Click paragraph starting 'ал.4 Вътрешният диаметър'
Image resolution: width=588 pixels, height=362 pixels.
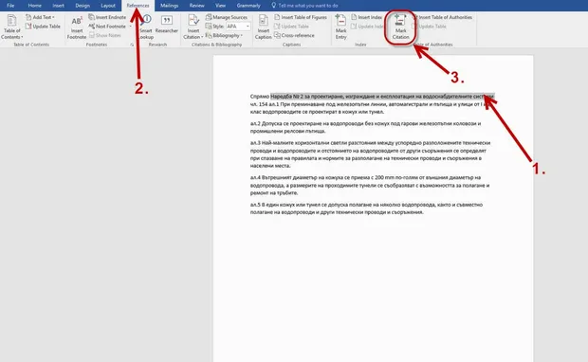tap(370, 185)
